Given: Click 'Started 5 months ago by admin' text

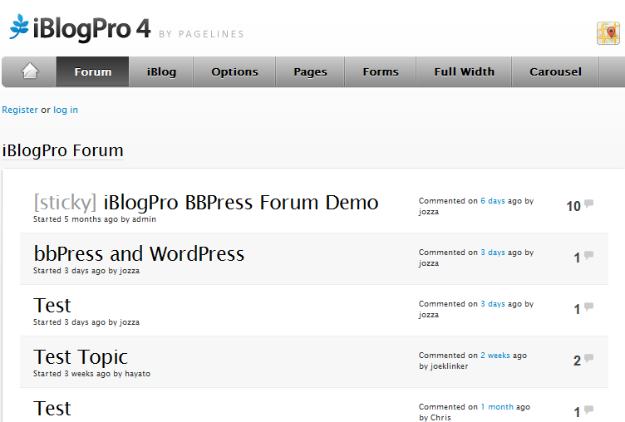Looking at the screenshot, I should tap(95, 219).
